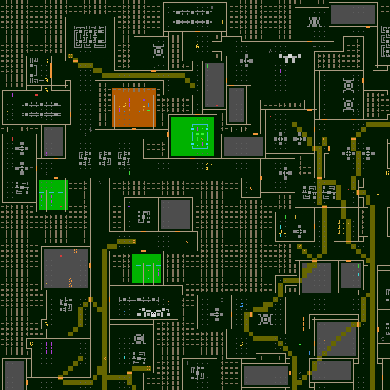This screenshot has width=390, height=390.
Task: Click the green = left of the diagonal-striped gray room
Action: (x=300, y=344)
